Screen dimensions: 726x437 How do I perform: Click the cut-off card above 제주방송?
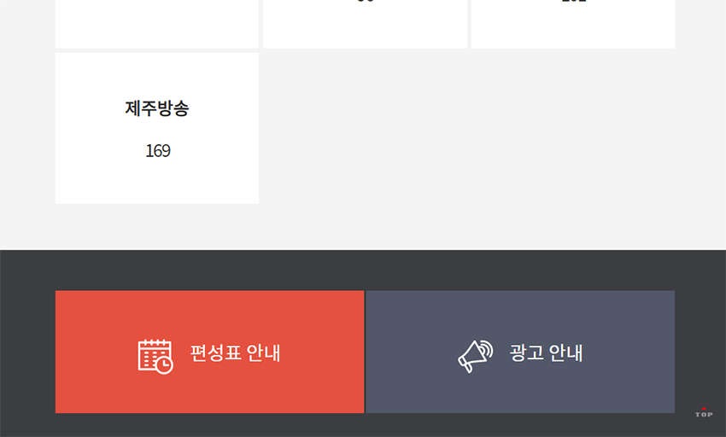157,24
